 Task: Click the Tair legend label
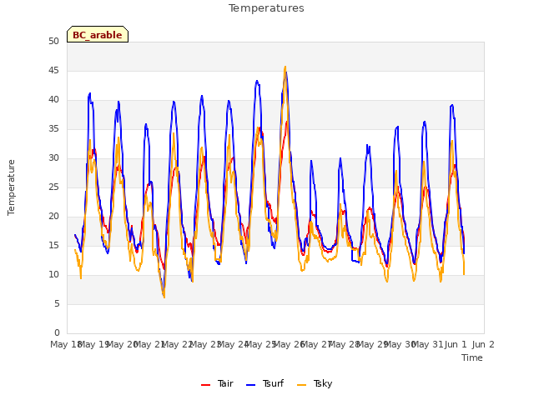(225, 383)
